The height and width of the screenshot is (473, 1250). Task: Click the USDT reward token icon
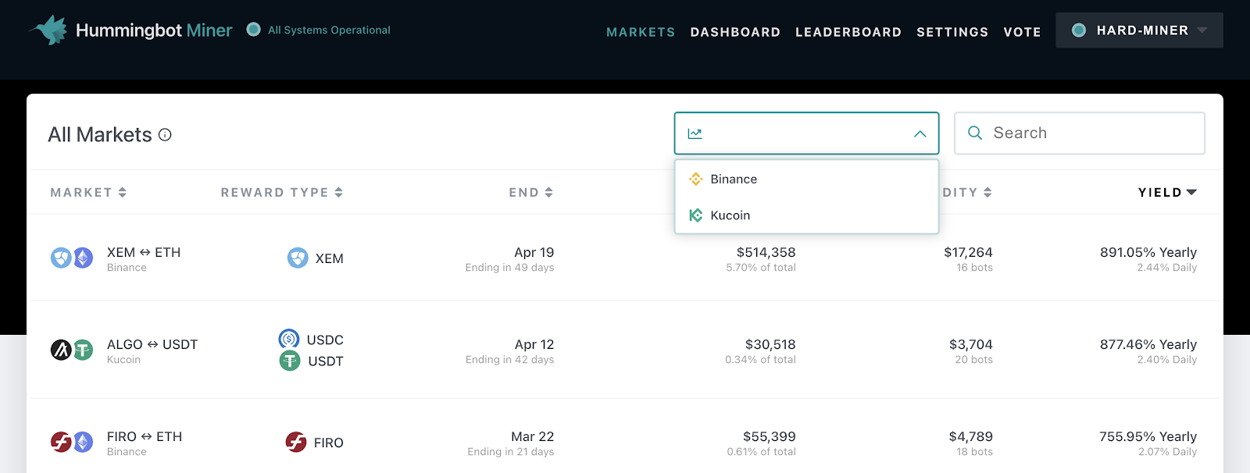(x=290, y=361)
